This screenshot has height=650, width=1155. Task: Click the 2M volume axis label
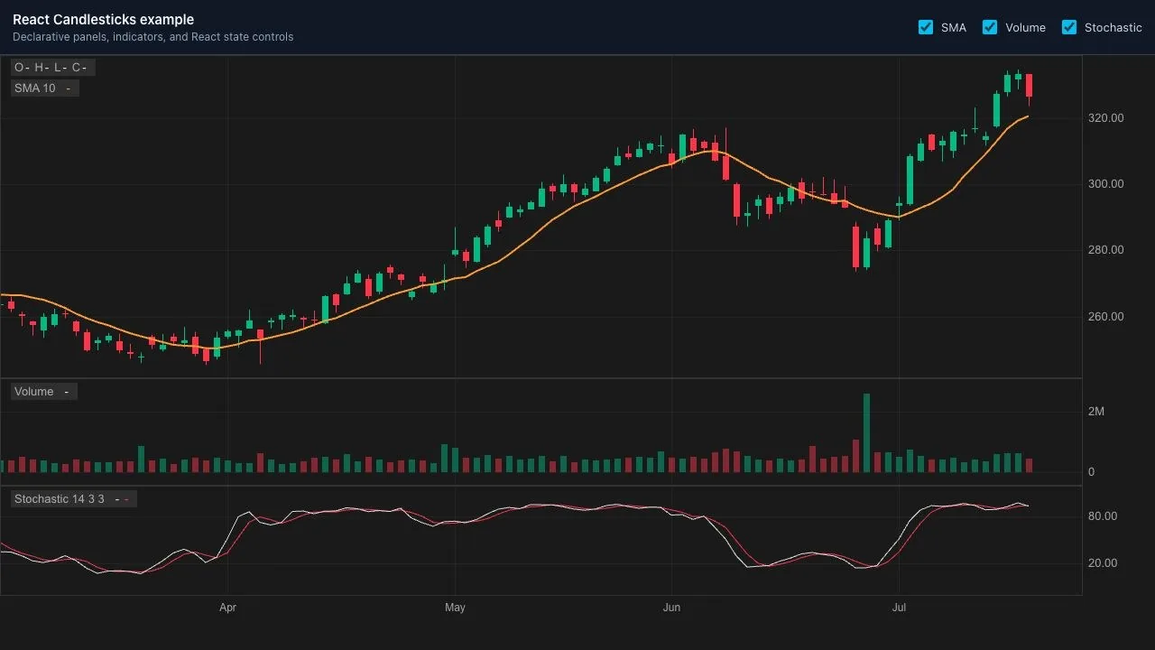click(1096, 412)
